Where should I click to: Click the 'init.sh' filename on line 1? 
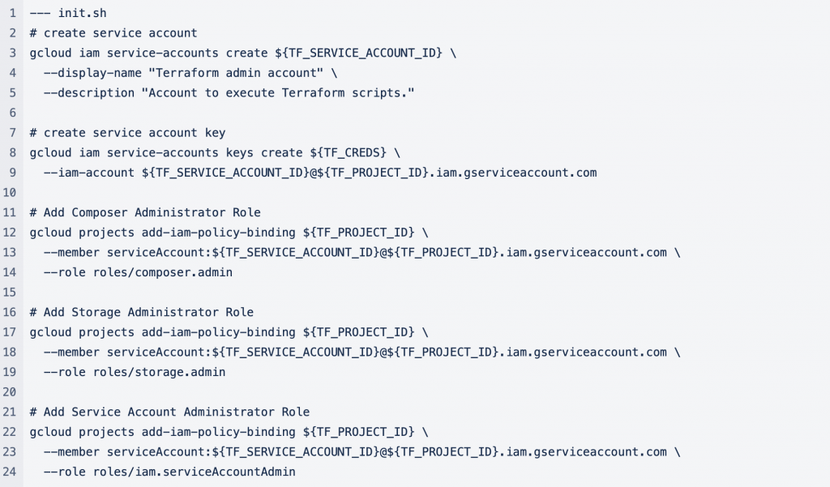point(82,13)
